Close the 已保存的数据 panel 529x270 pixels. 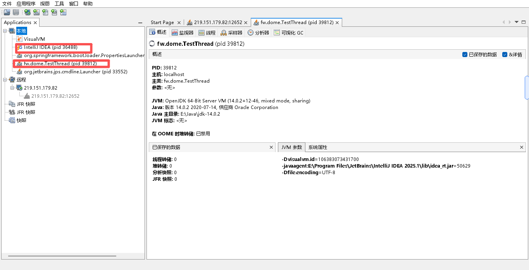(x=271, y=147)
